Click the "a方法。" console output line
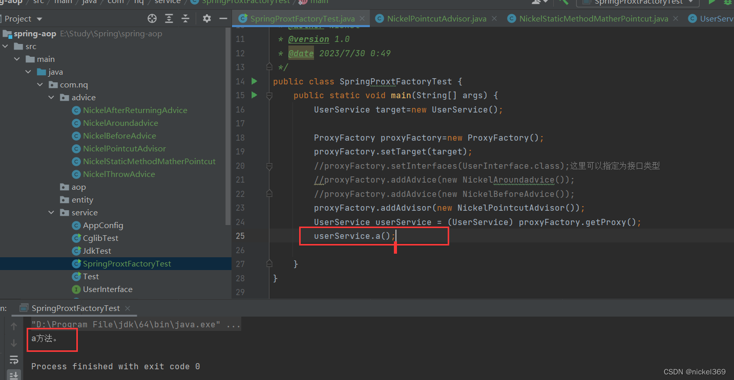Image resolution: width=734 pixels, height=380 pixels. (x=45, y=338)
